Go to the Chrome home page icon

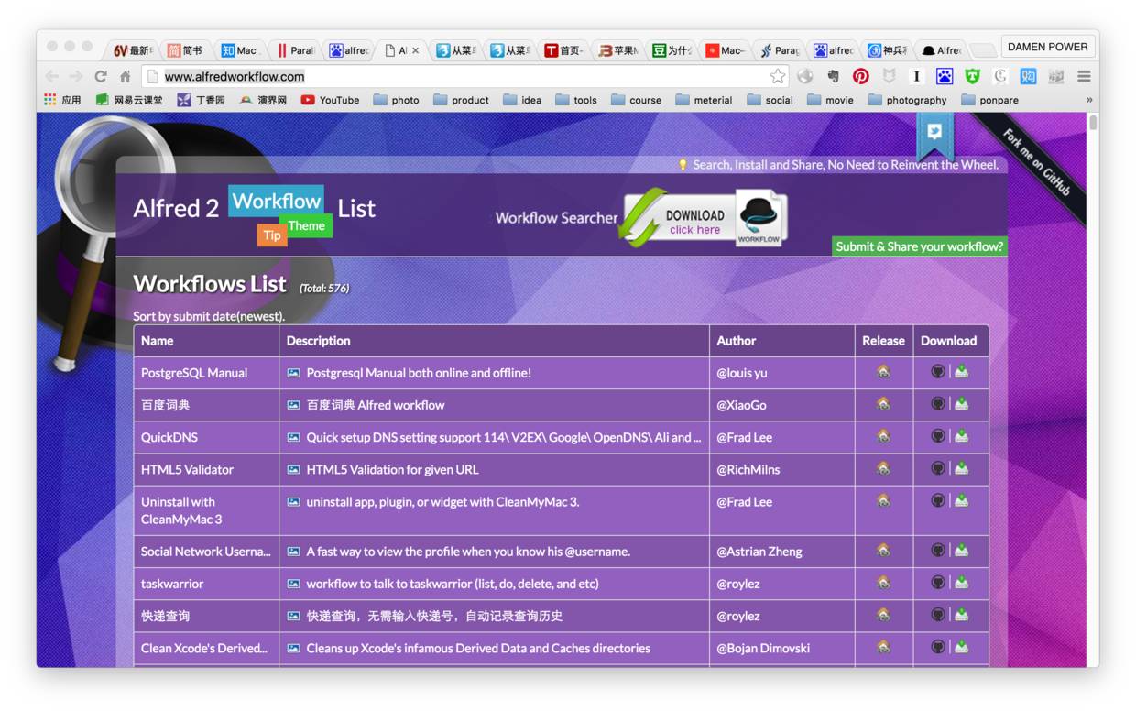click(126, 76)
